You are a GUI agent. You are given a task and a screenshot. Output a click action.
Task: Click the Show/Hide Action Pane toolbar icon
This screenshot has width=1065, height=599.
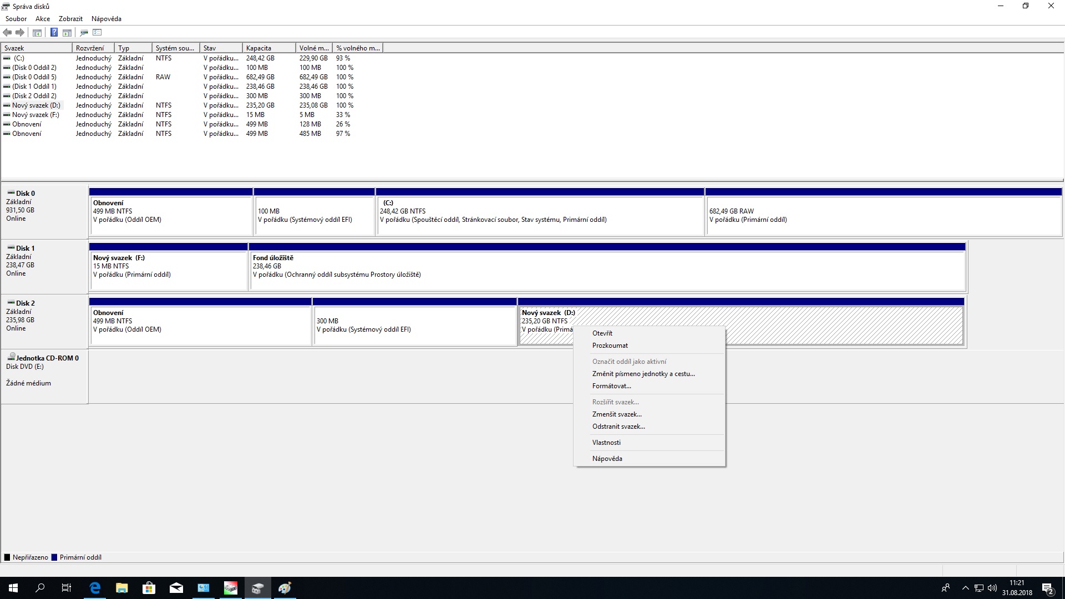pyautogui.click(x=67, y=32)
